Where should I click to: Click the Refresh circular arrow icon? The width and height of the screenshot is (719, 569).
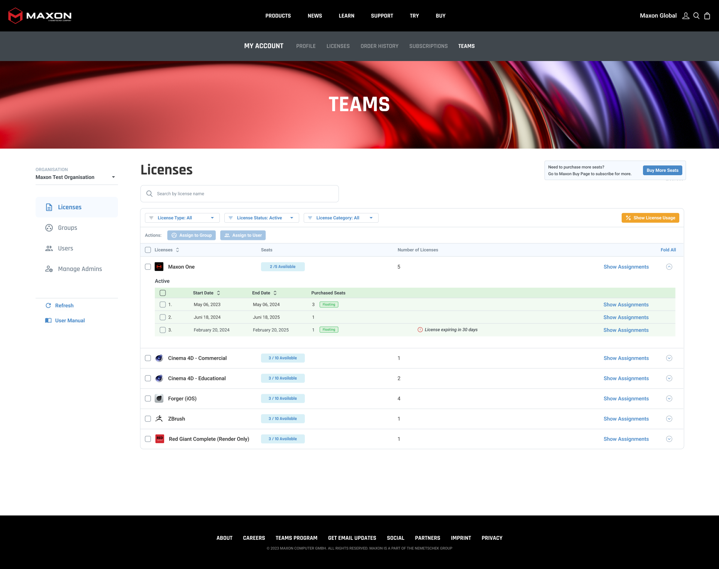coord(48,305)
